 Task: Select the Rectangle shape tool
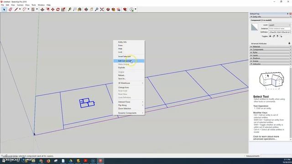point(33,9)
